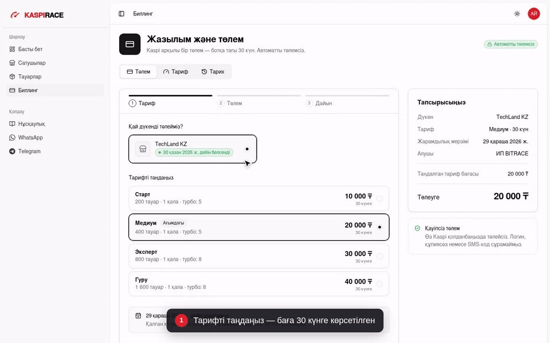Screen dimensions: 550x343
Task: Click 'Таңдалған тариф бағасы' label in summary
Action: 448,174
